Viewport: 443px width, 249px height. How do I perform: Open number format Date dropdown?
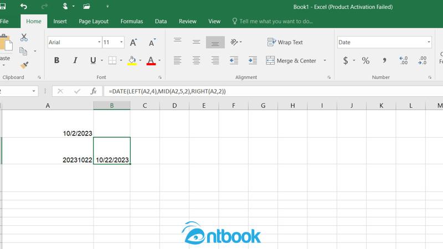tap(429, 43)
